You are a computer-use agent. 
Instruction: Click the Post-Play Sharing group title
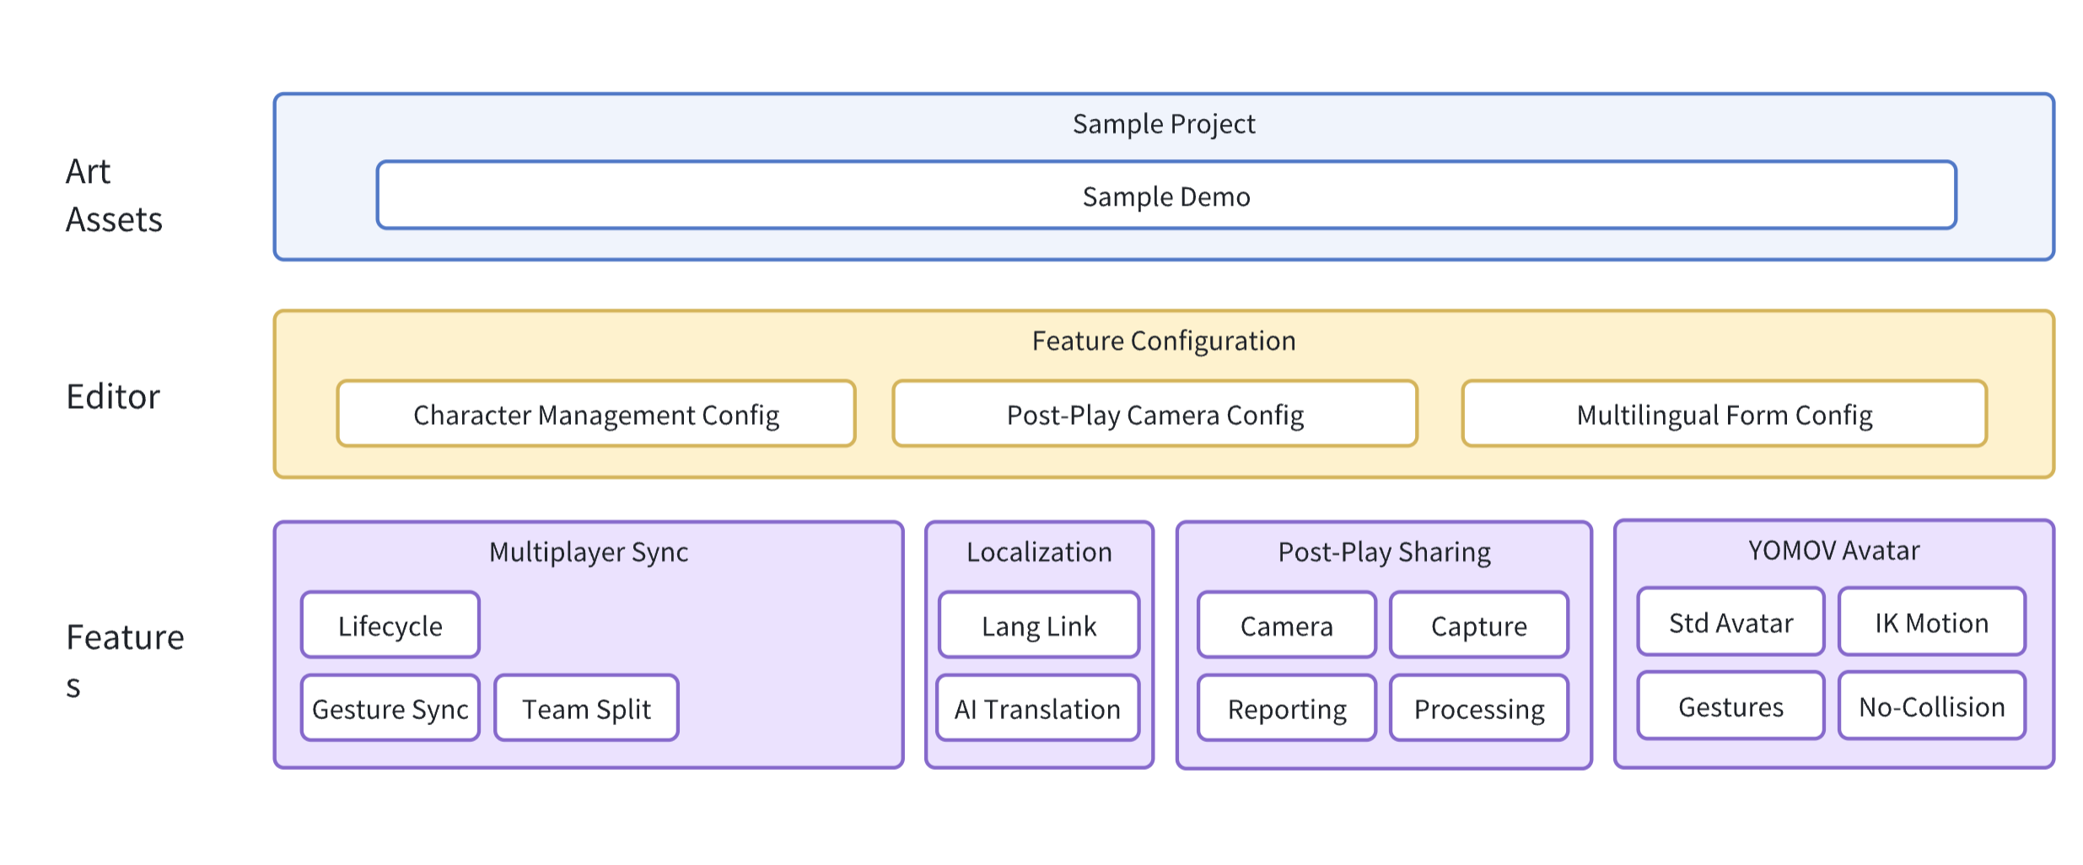click(1384, 552)
